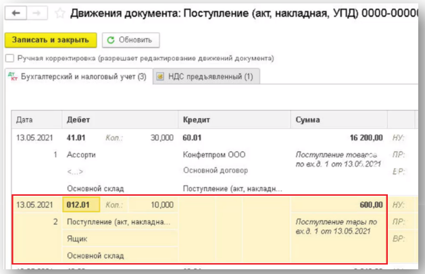The width and height of the screenshot is (425, 274).
Task: Click the Сумма column header
Action: (308, 119)
